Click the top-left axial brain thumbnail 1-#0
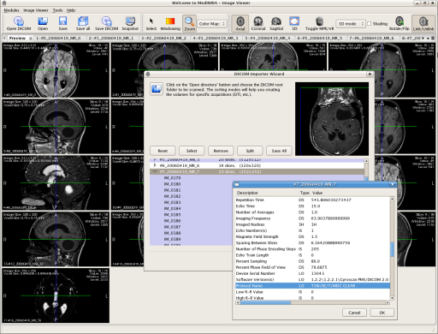The height and width of the screenshot is (334, 438). click(56, 70)
